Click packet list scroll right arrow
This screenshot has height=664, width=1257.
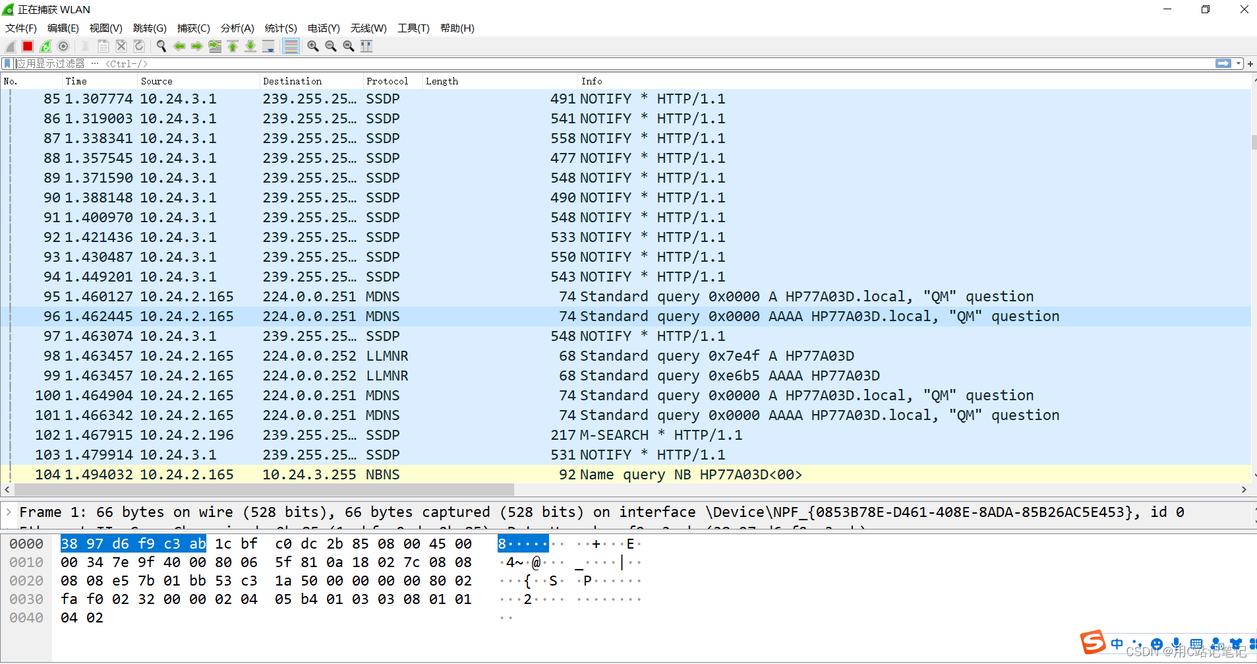point(1244,490)
